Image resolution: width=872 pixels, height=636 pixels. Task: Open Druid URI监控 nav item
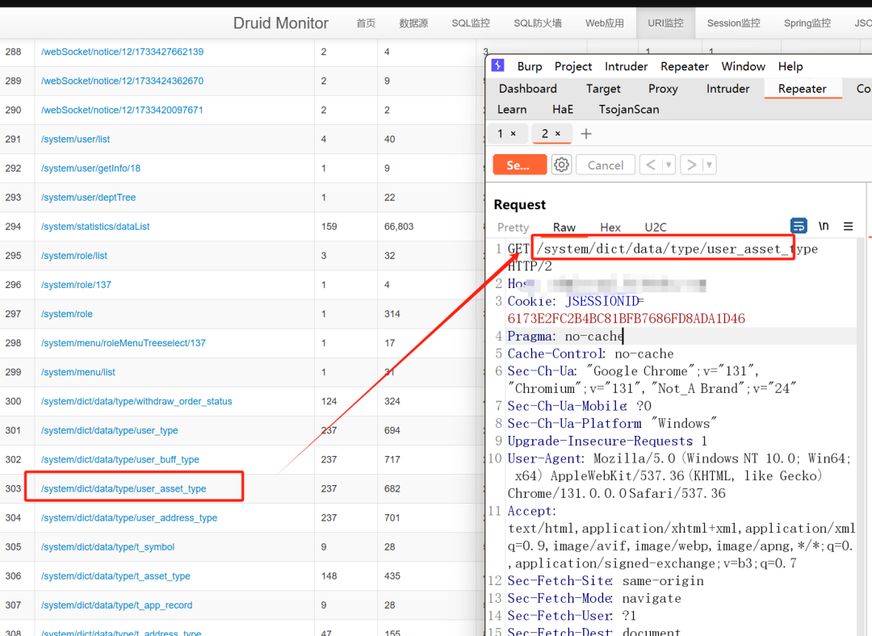point(665,23)
